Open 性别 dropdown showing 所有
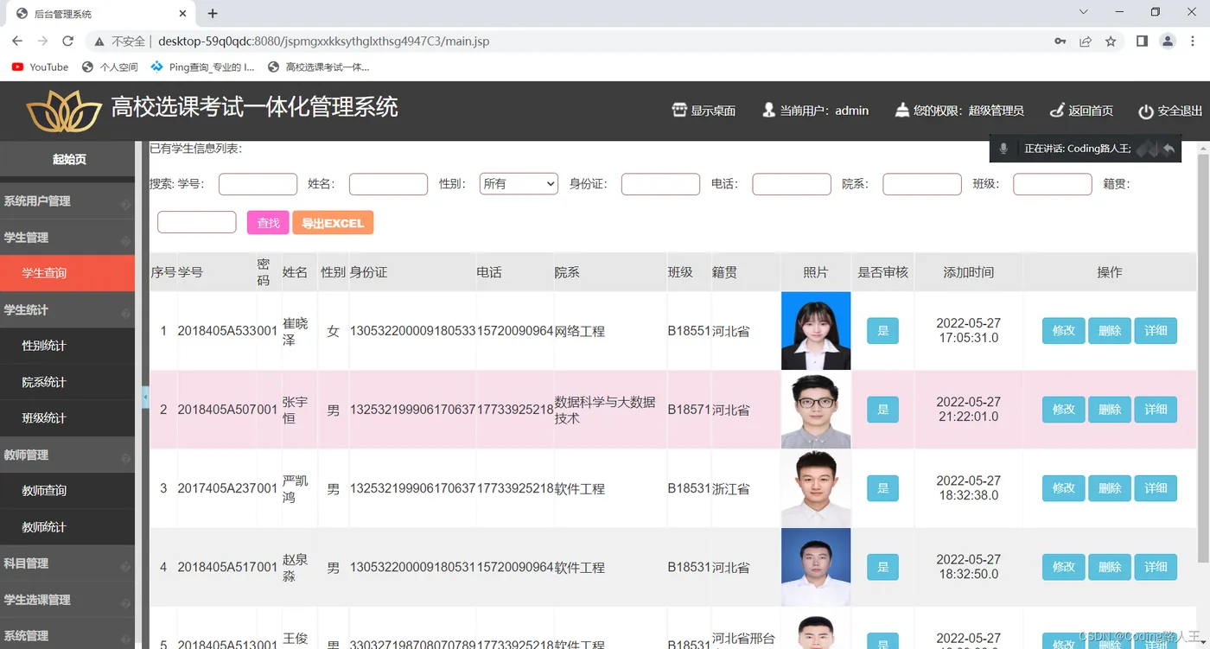 coord(519,183)
